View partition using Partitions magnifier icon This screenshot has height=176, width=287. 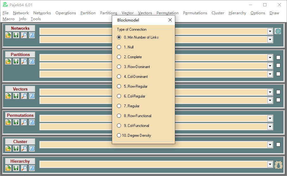24,61
